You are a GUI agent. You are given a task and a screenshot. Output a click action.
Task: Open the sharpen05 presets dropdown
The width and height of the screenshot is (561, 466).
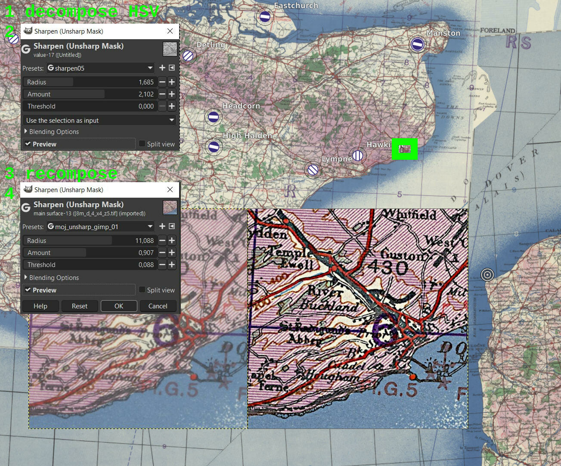click(100, 68)
